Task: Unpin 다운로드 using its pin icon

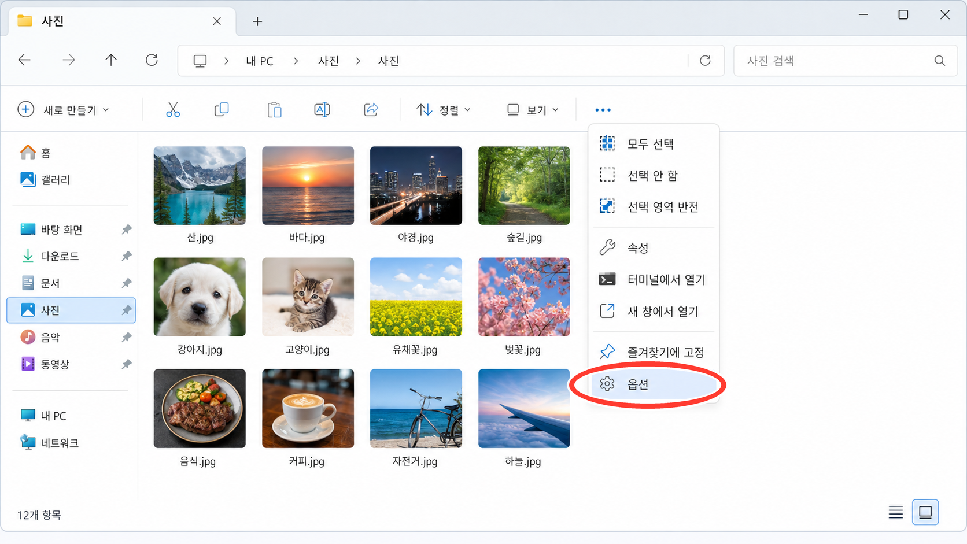Action: pyautogui.click(x=127, y=256)
